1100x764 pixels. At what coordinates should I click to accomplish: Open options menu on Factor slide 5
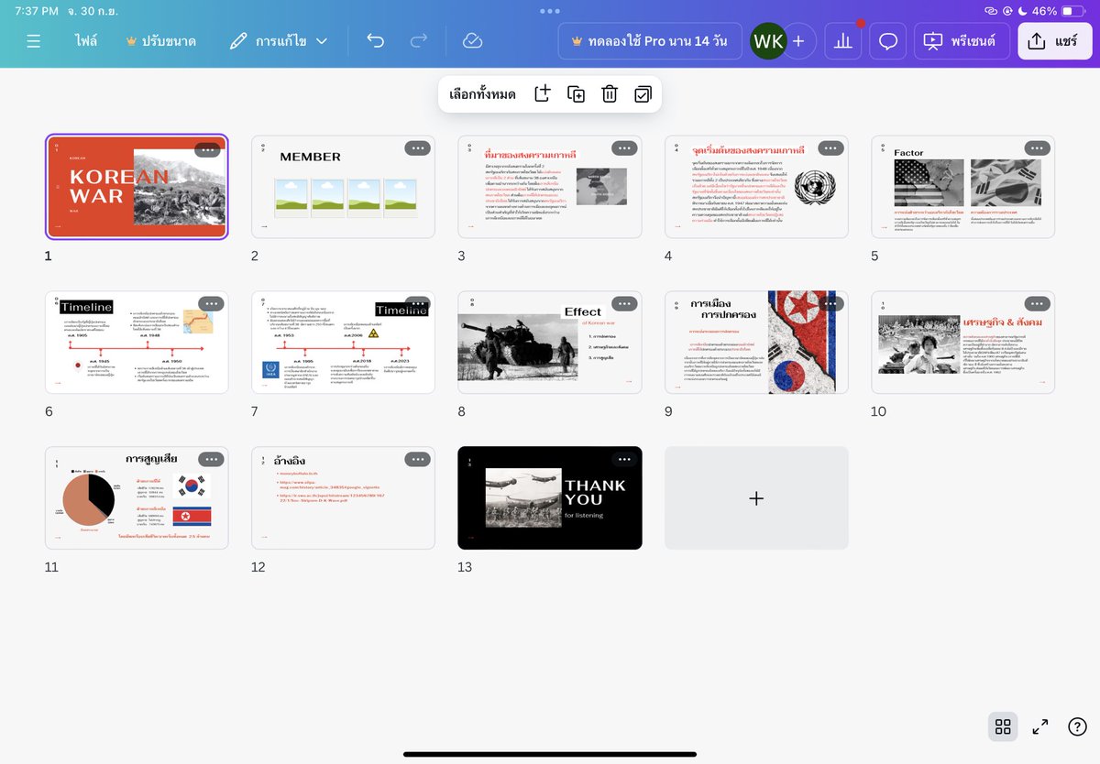pyautogui.click(x=1037, y=148)
